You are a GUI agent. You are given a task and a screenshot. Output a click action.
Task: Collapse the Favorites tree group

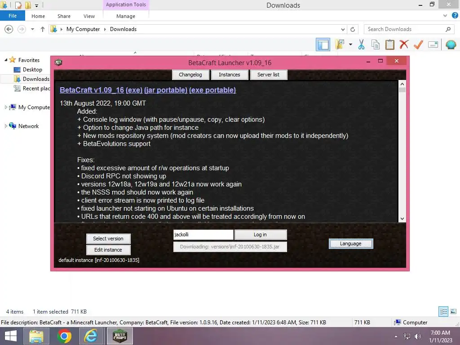(x=6, y=60)
